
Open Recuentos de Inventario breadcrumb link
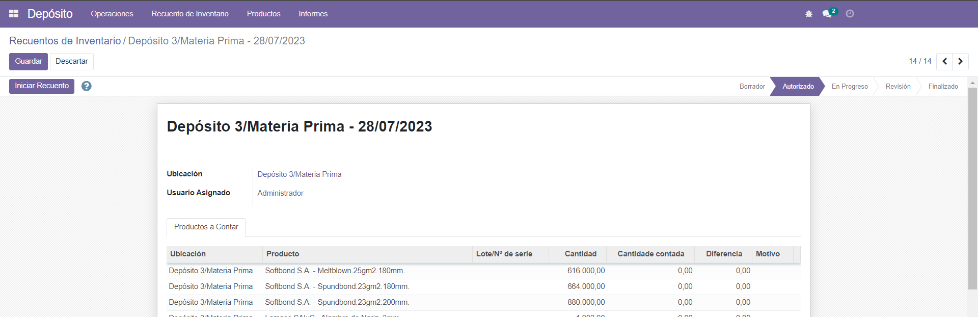(x=65, y=41)
